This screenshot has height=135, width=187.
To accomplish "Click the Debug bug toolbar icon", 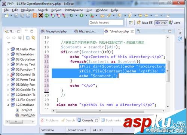I will coord(71,16).
